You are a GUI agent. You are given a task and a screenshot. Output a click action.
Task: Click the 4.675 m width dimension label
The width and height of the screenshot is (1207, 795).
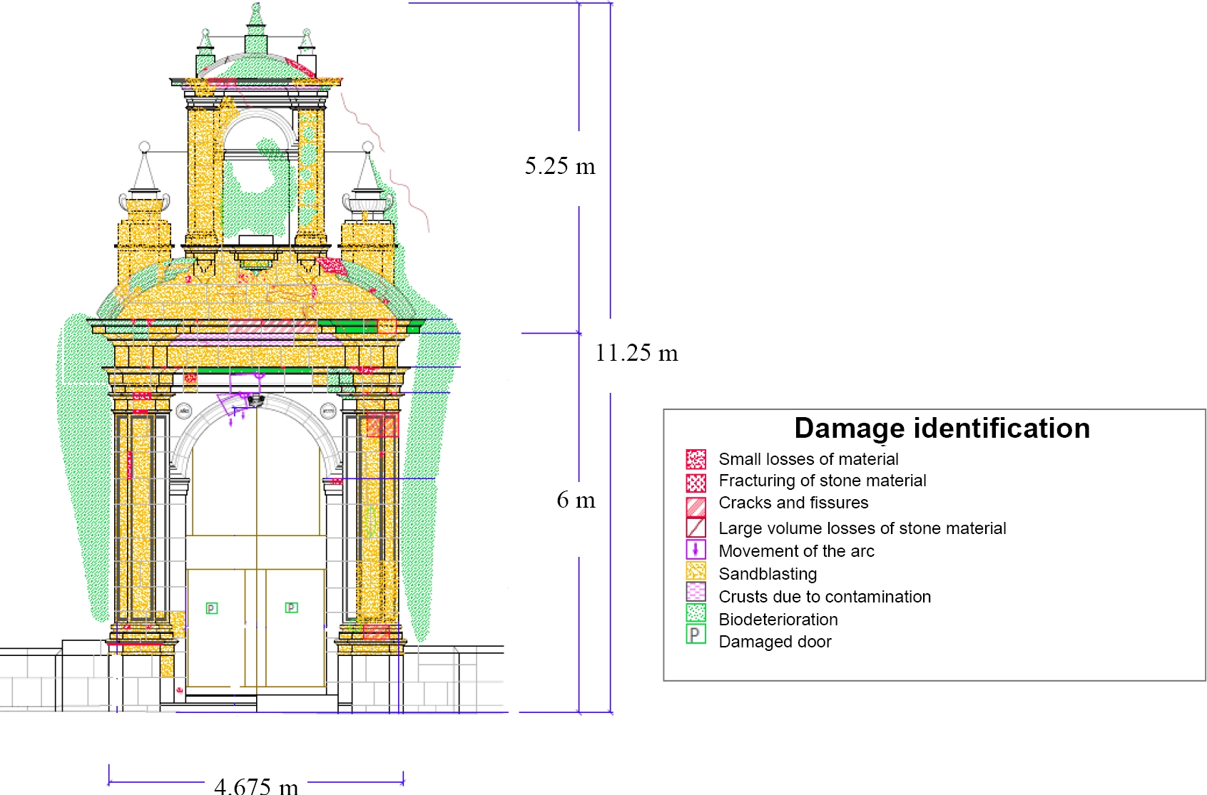coord(256,786)
